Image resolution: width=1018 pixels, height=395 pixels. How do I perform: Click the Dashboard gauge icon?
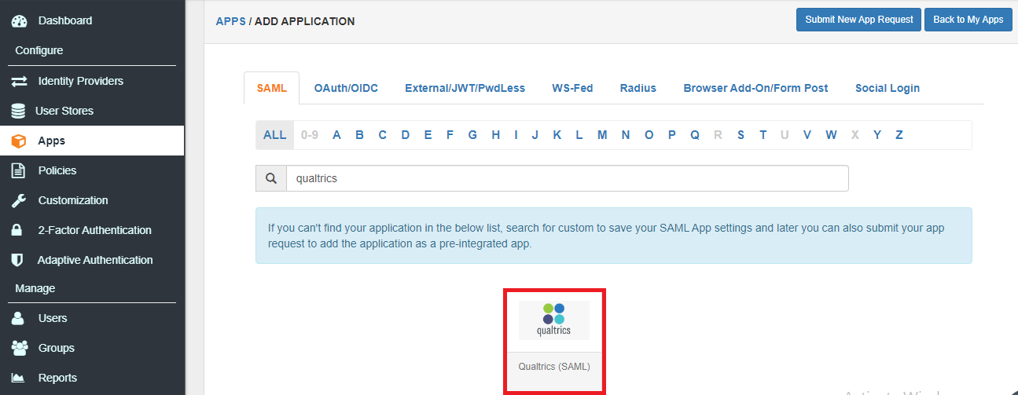19,20
